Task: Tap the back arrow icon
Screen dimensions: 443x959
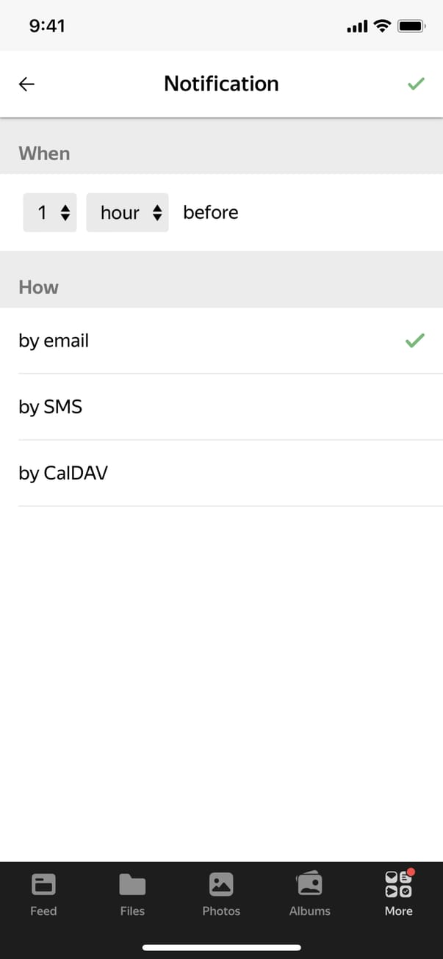Action: [26, 84]
